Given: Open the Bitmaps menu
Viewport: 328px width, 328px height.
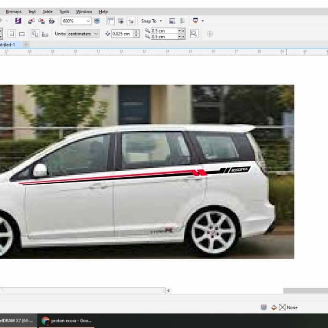Looking at the screenshot, I should point(14,12).
